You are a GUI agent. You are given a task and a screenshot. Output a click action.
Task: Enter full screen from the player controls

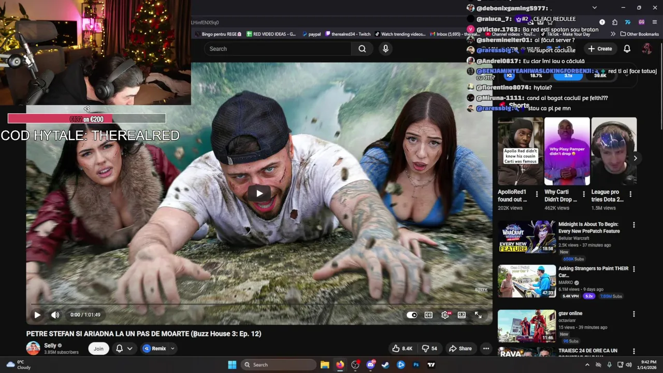[478, 314]
